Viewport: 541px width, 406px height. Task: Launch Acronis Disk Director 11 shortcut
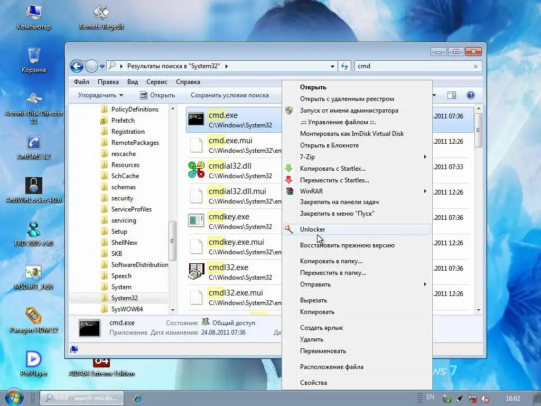click(33, 108)
